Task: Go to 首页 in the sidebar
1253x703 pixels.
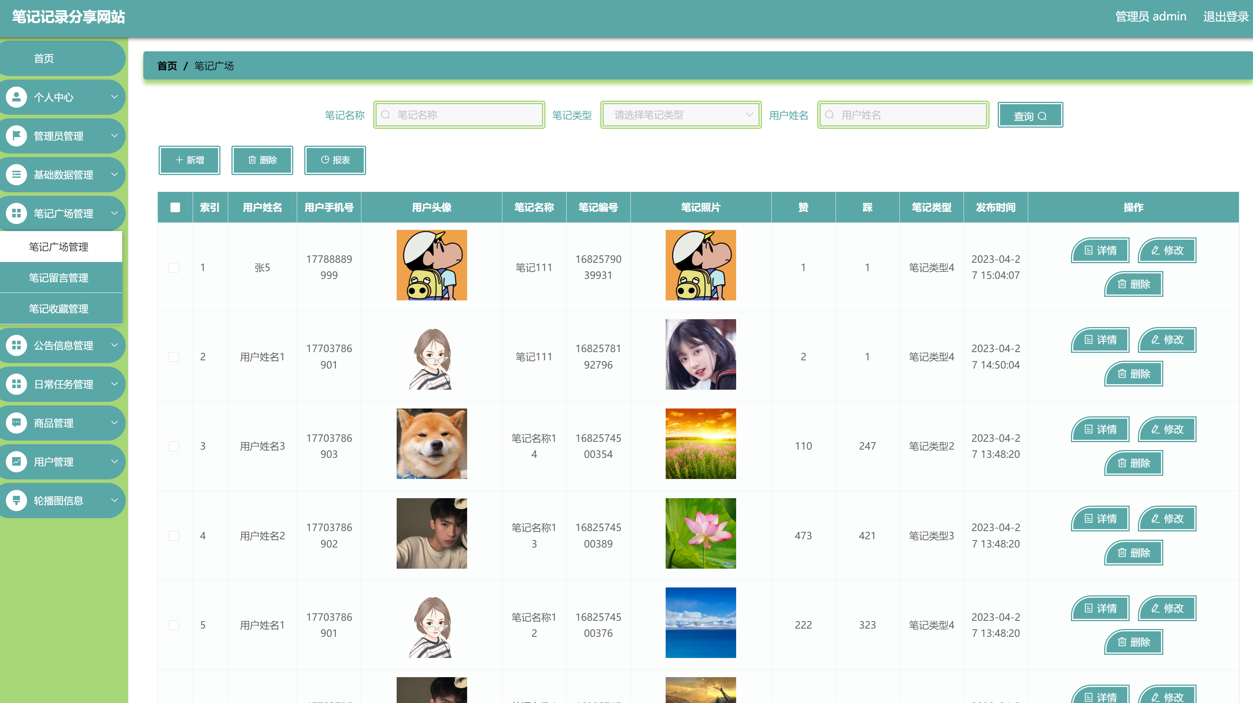Action: click(x=62, y=58)
